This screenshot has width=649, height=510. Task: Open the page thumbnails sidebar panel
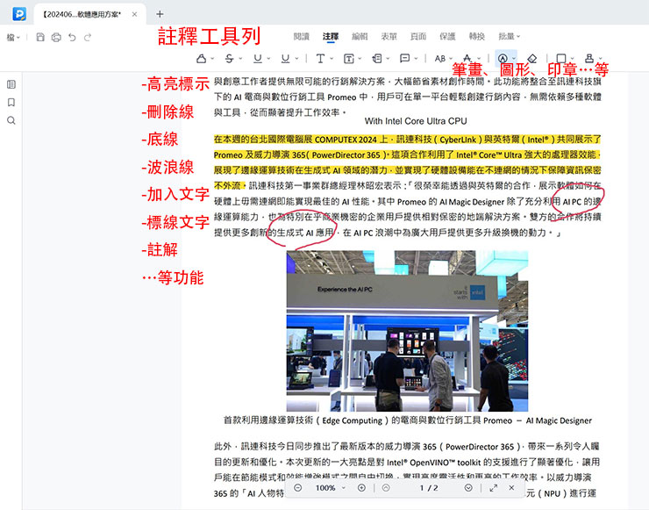pos(11,84)
